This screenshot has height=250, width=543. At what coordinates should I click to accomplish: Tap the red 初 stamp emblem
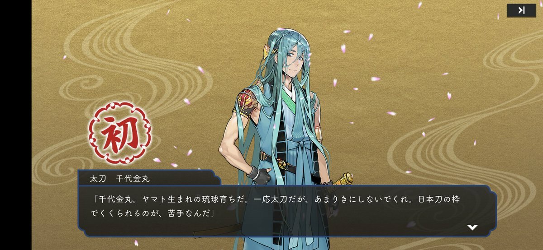coord(119,133)
